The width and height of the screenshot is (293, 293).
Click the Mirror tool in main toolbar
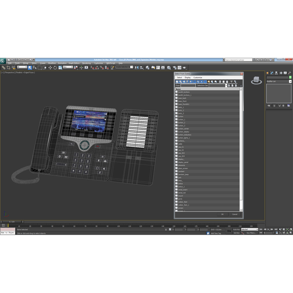click(x=137, y=67)
